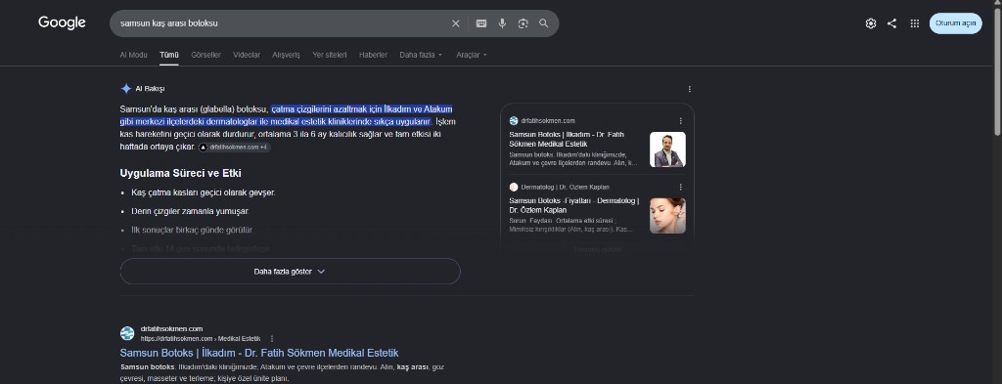Click text 'Derin çizgiler zamanla yumuşar'
This screenshot has height=384, width=1002.
point(190,211)
